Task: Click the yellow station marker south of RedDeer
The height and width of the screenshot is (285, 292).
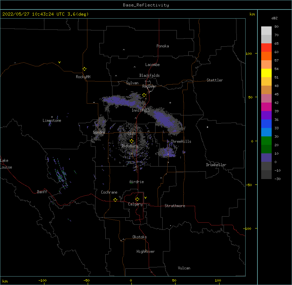Action: click(x=144, y=95)
